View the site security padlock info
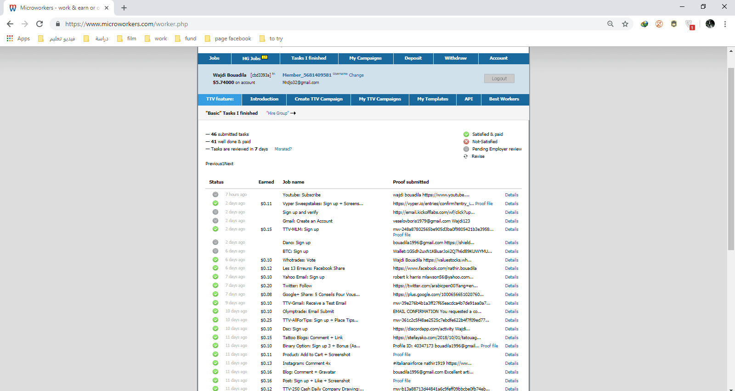Image resolution: width=735 pixels, height=391 pixels. pyautogui.click(x=58, y=24)
